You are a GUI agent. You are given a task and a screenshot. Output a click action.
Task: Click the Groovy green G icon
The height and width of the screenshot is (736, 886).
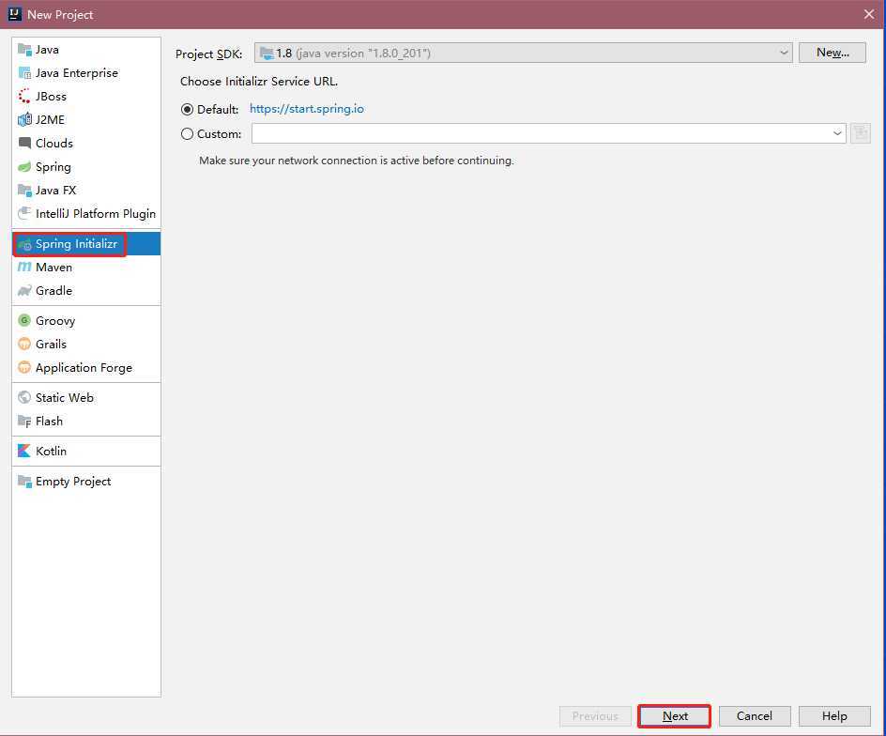click(24, 320)
